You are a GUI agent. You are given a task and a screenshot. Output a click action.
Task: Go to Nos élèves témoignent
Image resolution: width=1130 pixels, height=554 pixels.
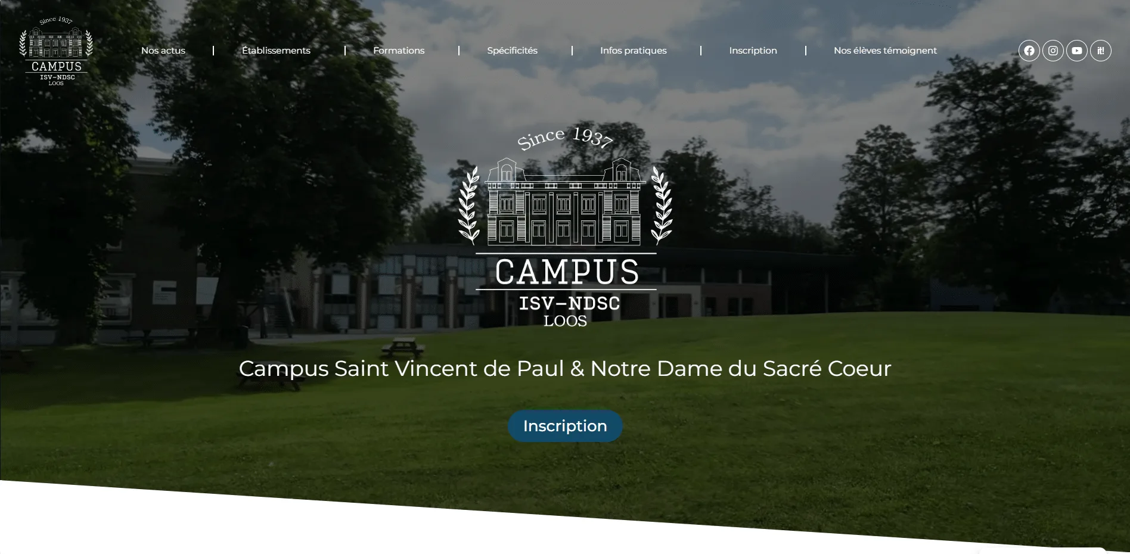885,51
